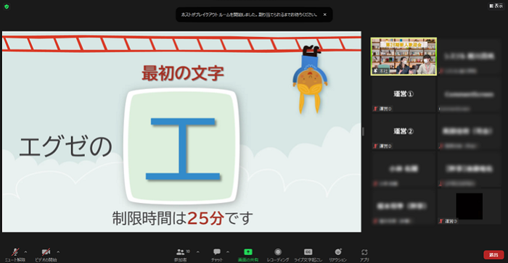This screenshot has width=508, height=263.
Task: Select the 運営② participant tile
Action: pos(403,131)
